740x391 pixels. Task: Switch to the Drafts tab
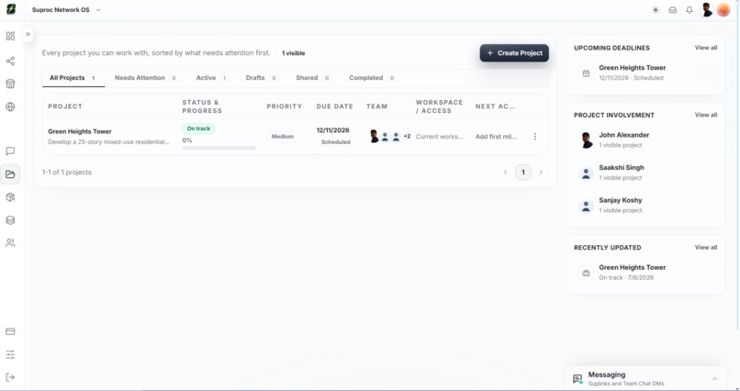click(x=262, y=78)
